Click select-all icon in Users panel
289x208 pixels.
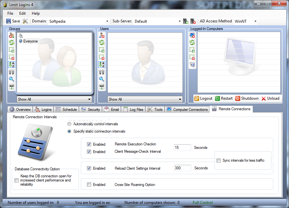[102, 50]
